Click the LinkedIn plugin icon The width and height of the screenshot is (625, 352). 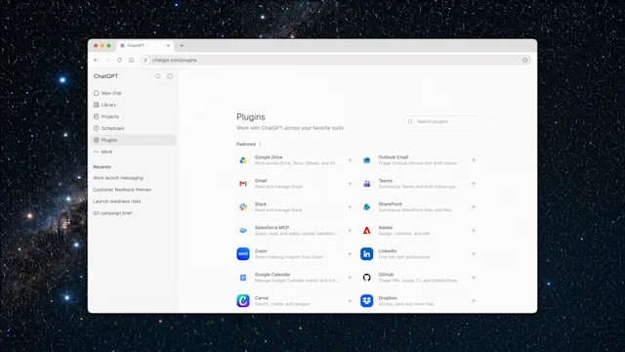[x=367, y=254]
